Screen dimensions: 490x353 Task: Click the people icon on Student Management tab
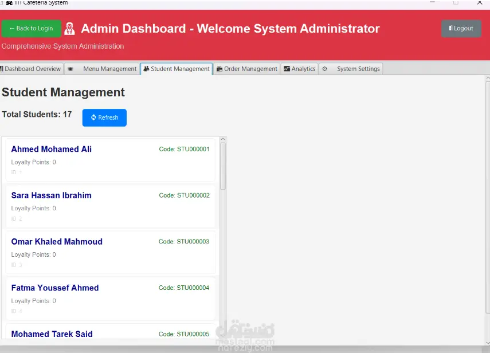pos(146,69)
